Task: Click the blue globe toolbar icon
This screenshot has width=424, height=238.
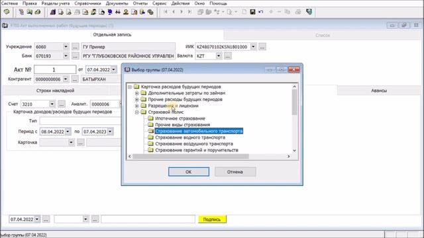Action: click(x=110, y=12)
